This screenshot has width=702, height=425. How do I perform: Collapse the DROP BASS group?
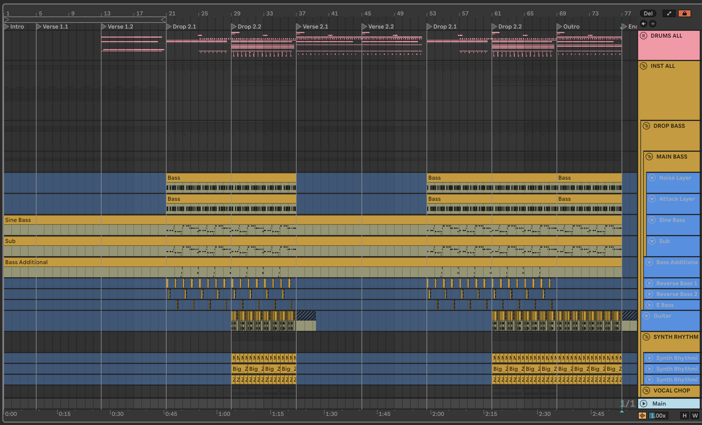[x=646, y=126]
